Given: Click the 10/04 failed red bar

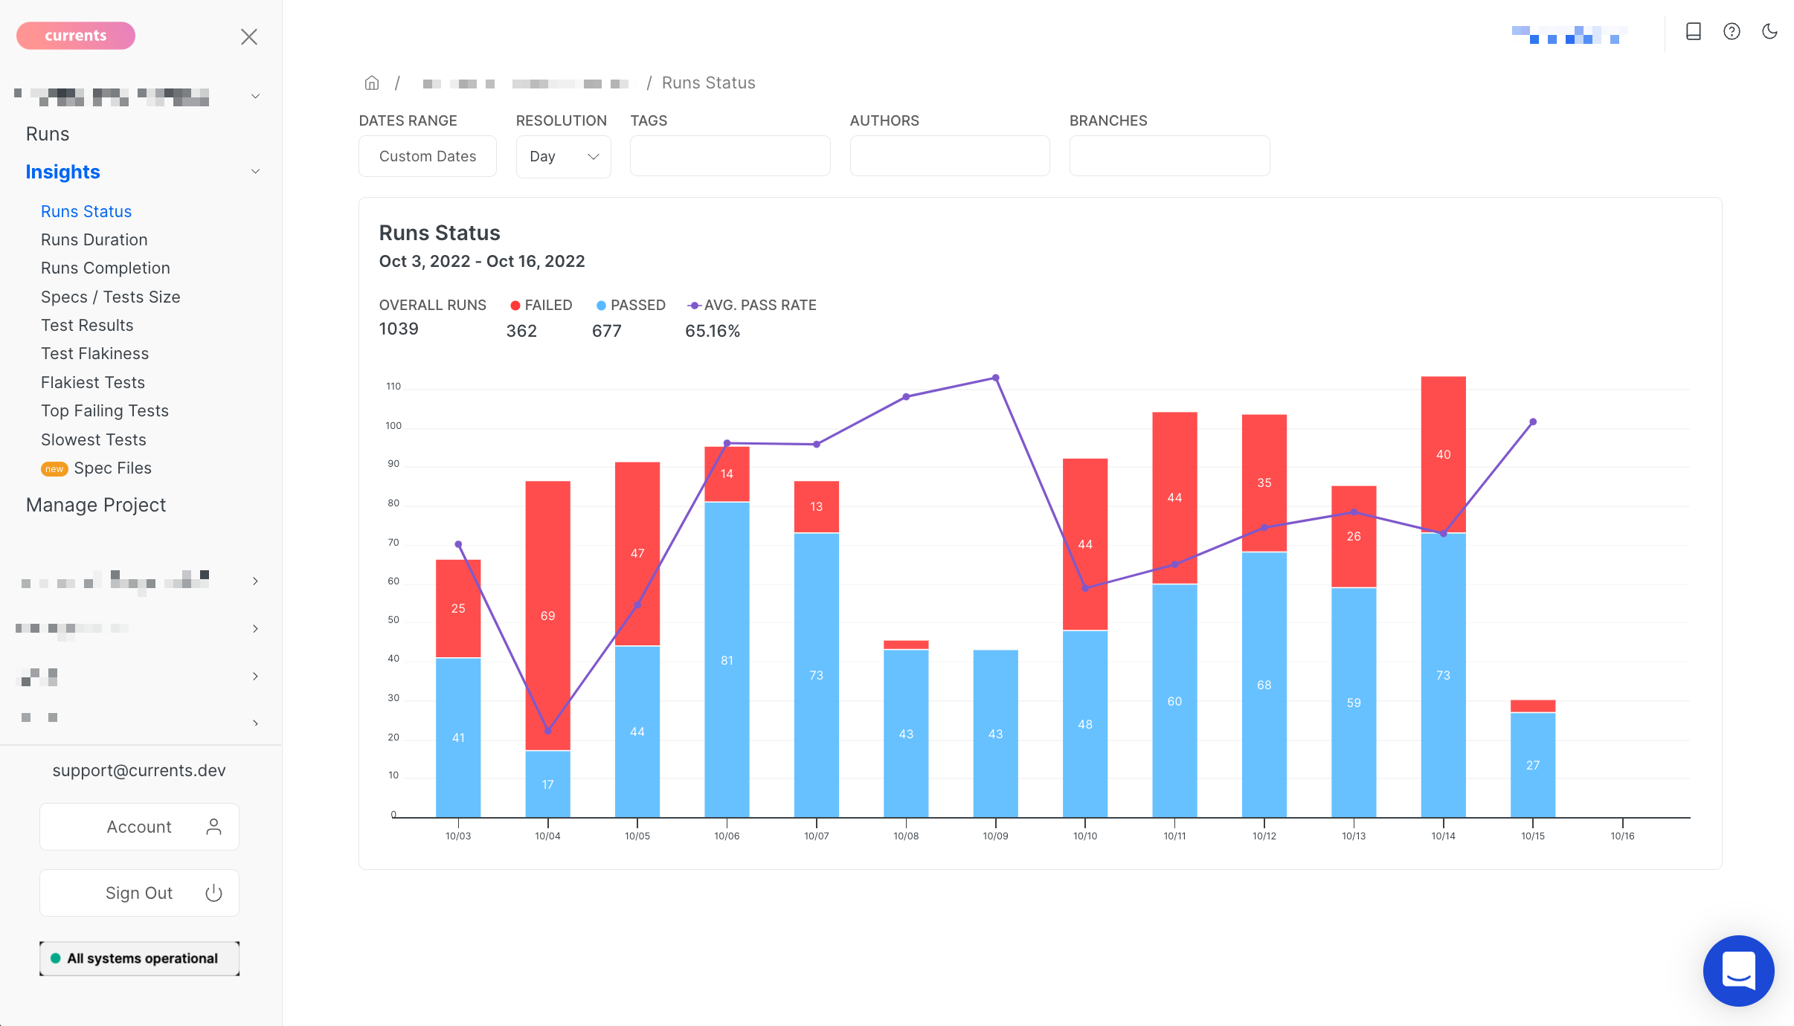Looking at the screenshot, I should 547,615.
